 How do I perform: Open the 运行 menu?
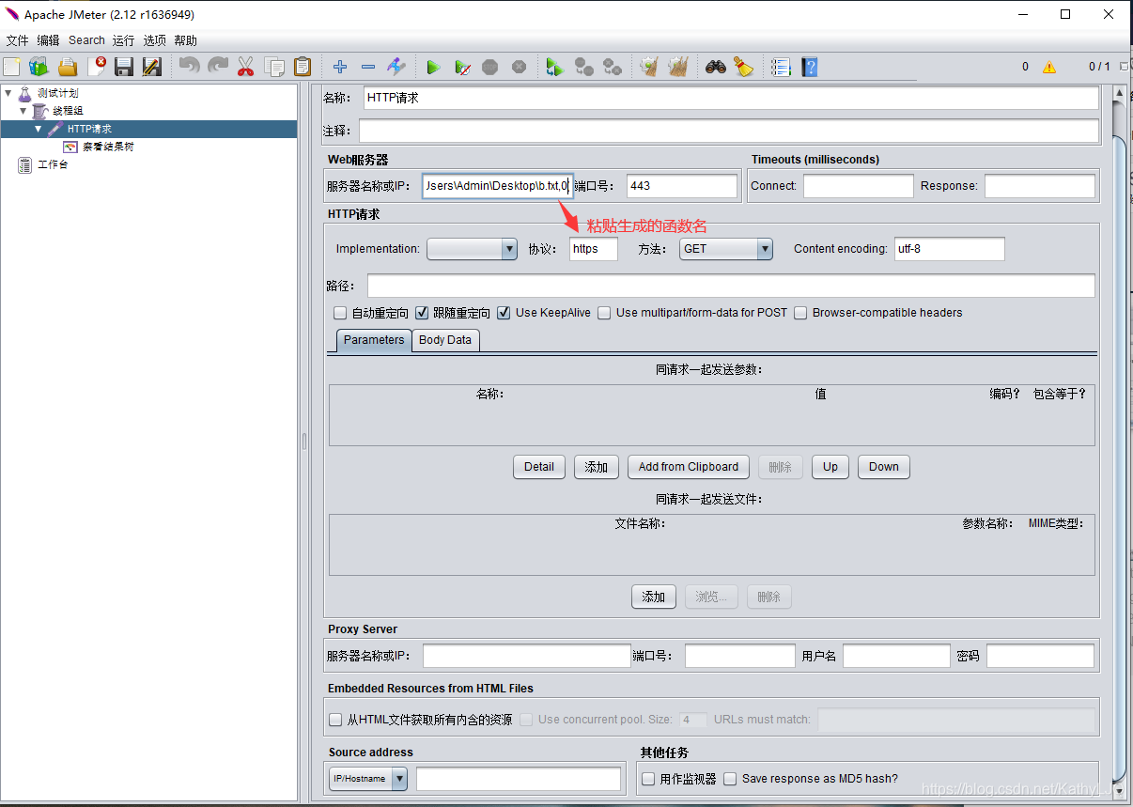point(123,40)
